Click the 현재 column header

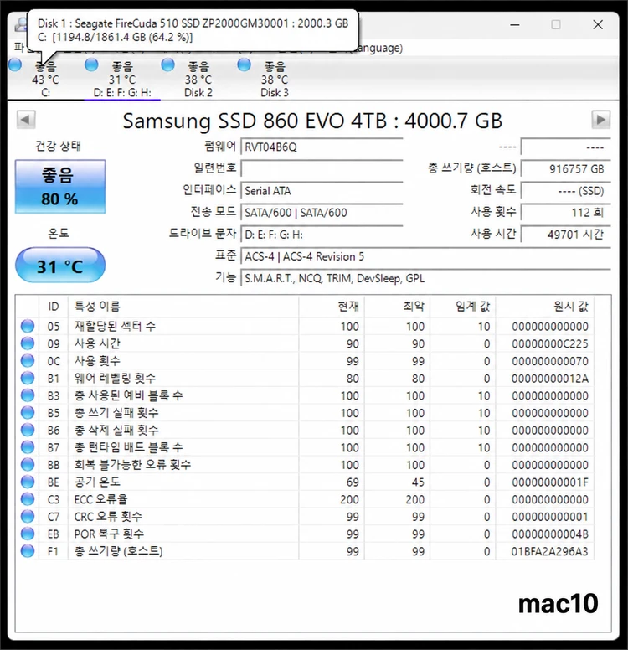coord(332,307)
